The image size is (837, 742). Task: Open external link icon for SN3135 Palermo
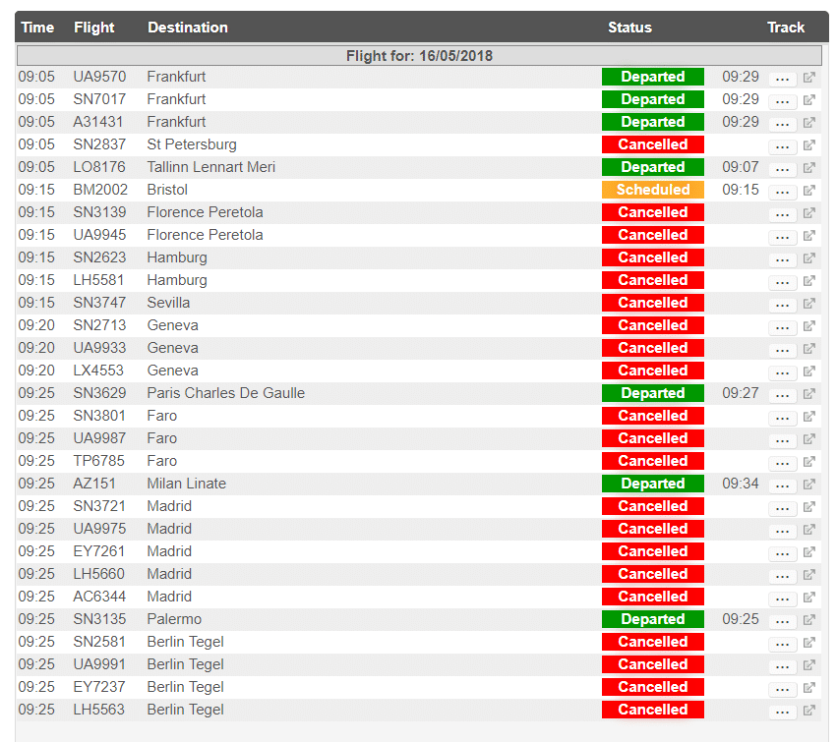click(x=809, y=620)
